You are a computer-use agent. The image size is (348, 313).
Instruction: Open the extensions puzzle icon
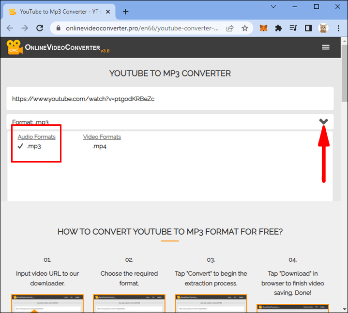[x=278, y=28]
